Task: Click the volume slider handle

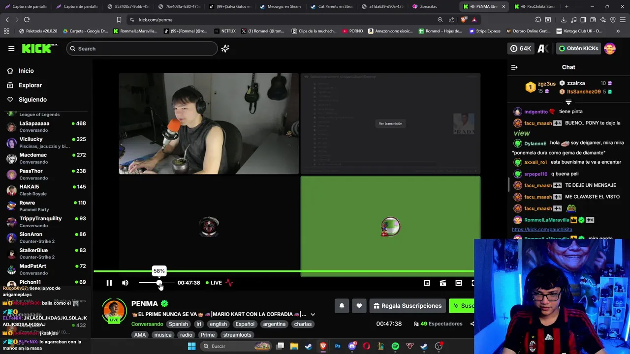Action: coord(159,283)
